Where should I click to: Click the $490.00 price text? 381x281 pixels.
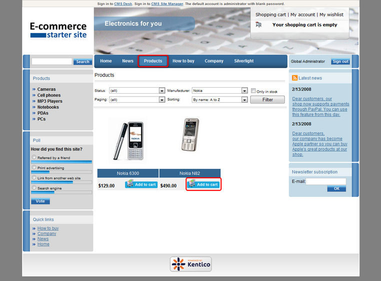pos(168,186)
